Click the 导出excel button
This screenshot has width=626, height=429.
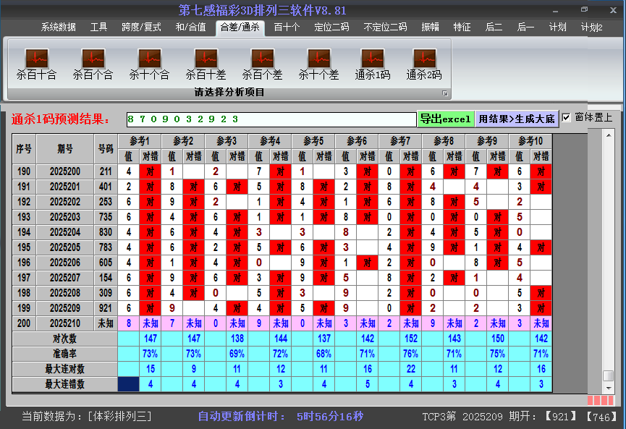(446, 119)
